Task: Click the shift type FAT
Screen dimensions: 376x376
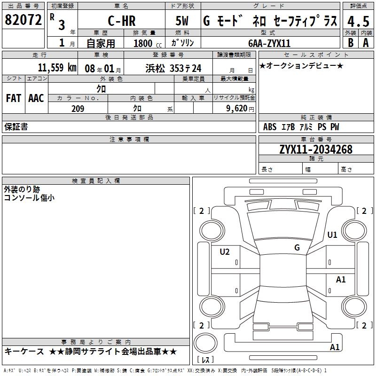Action: point(14,98)
